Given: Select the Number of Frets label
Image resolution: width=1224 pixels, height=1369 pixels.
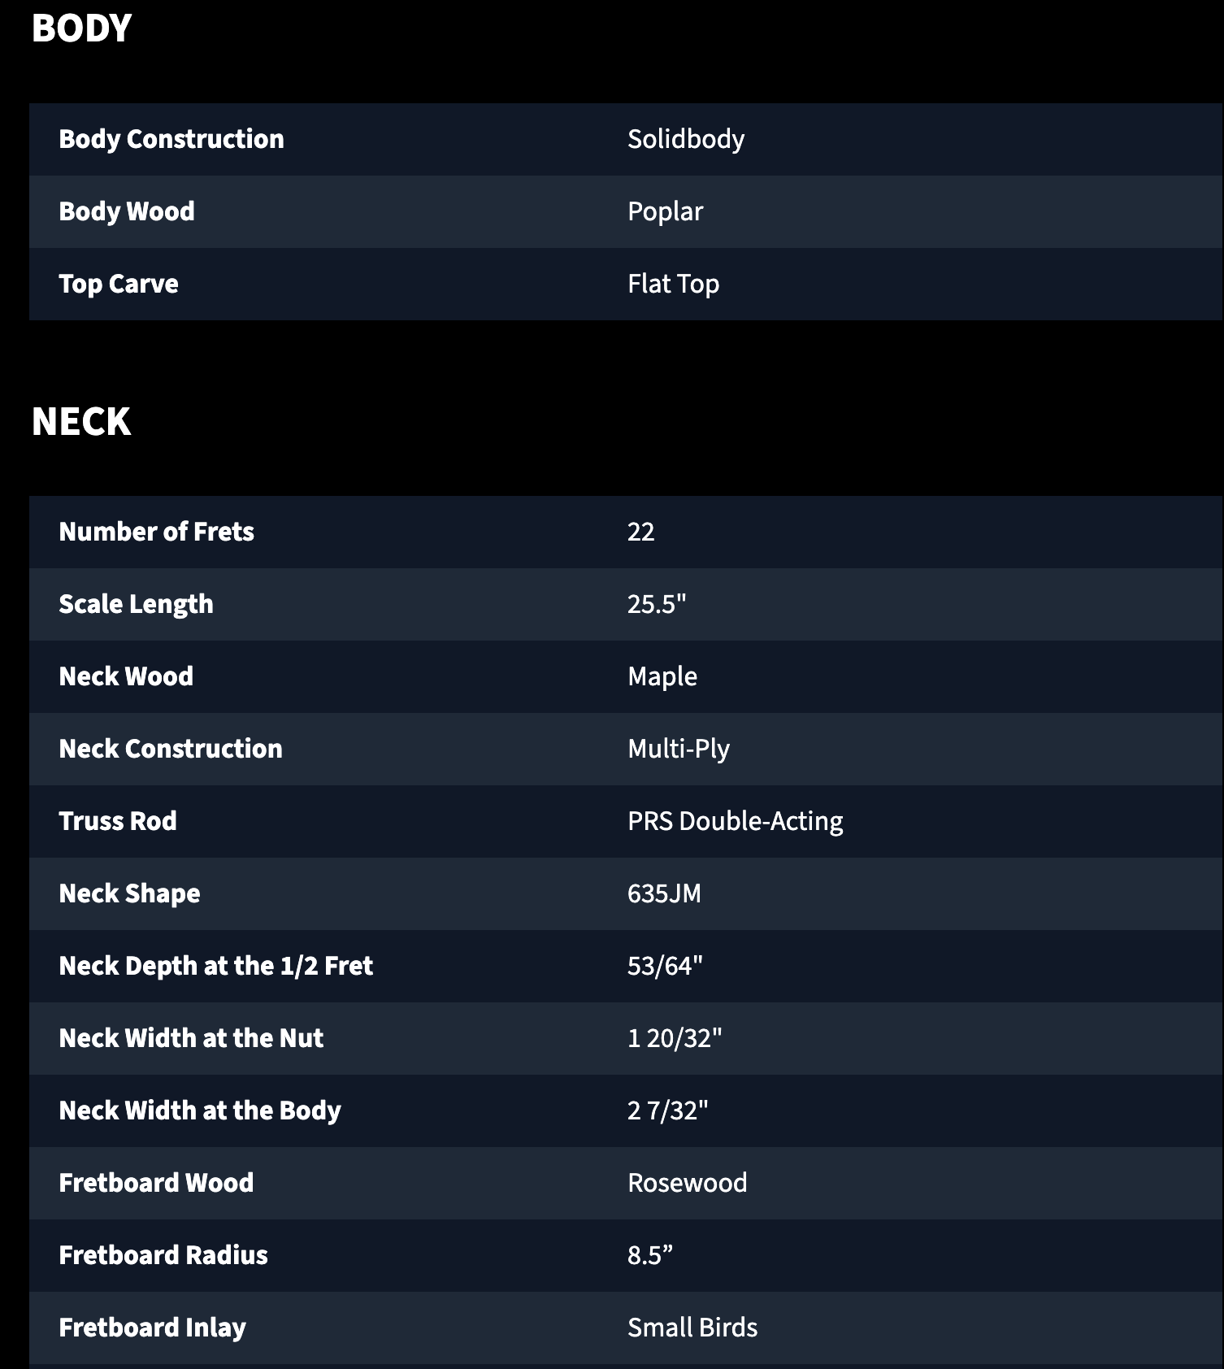Looking at the screenshot, I should (157, 532).
